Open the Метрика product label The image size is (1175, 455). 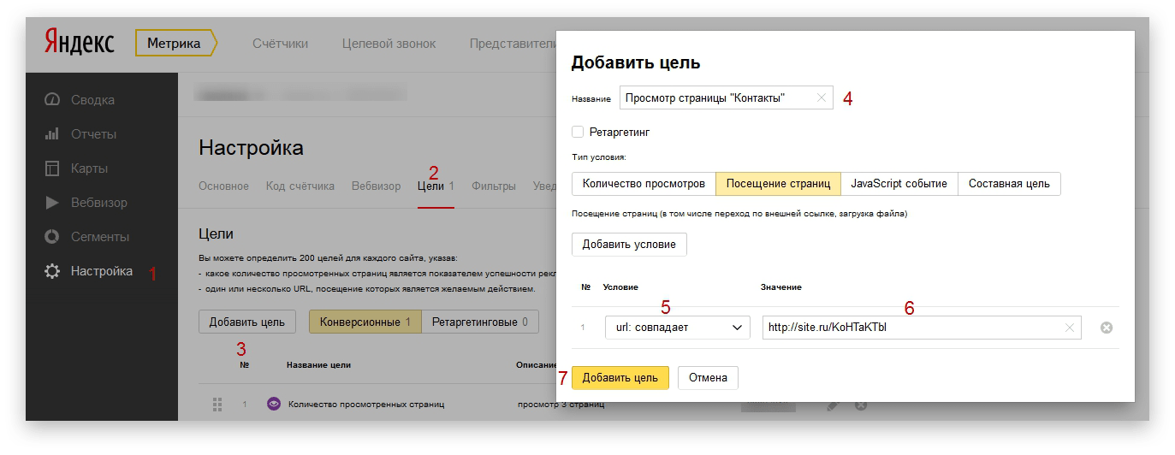176,43
